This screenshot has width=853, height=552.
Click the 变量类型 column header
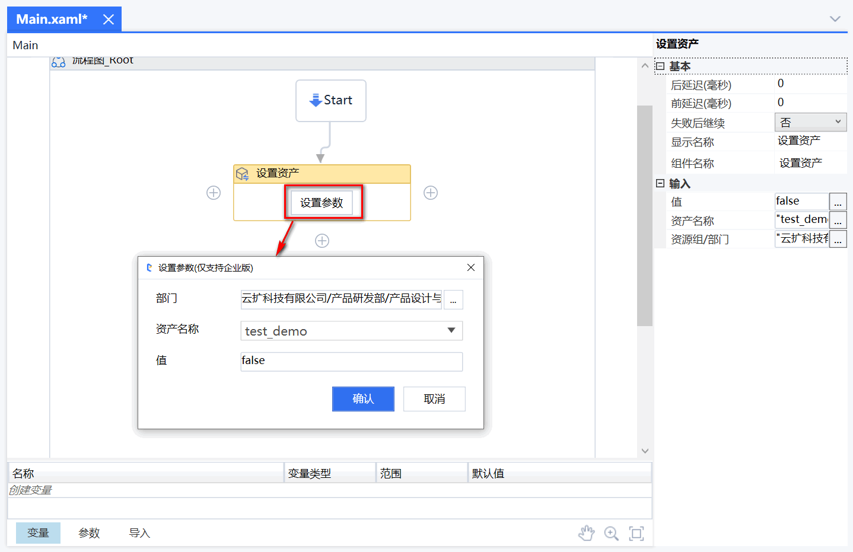tap(330, 473)
